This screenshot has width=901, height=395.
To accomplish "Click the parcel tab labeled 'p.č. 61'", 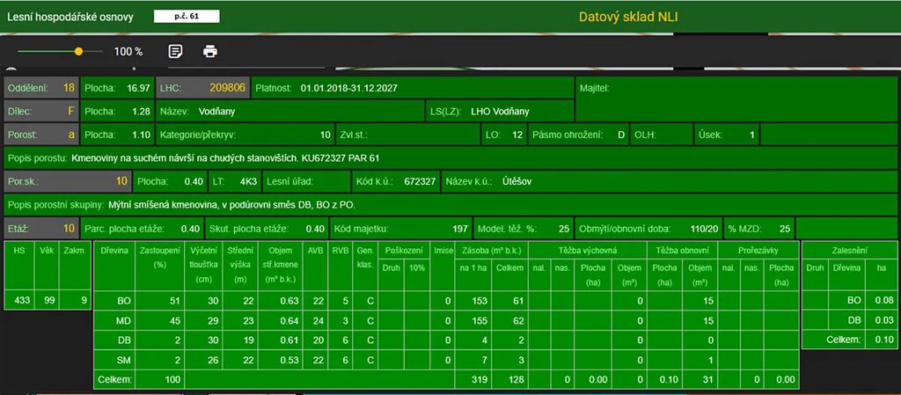I will tap(187, 17).
